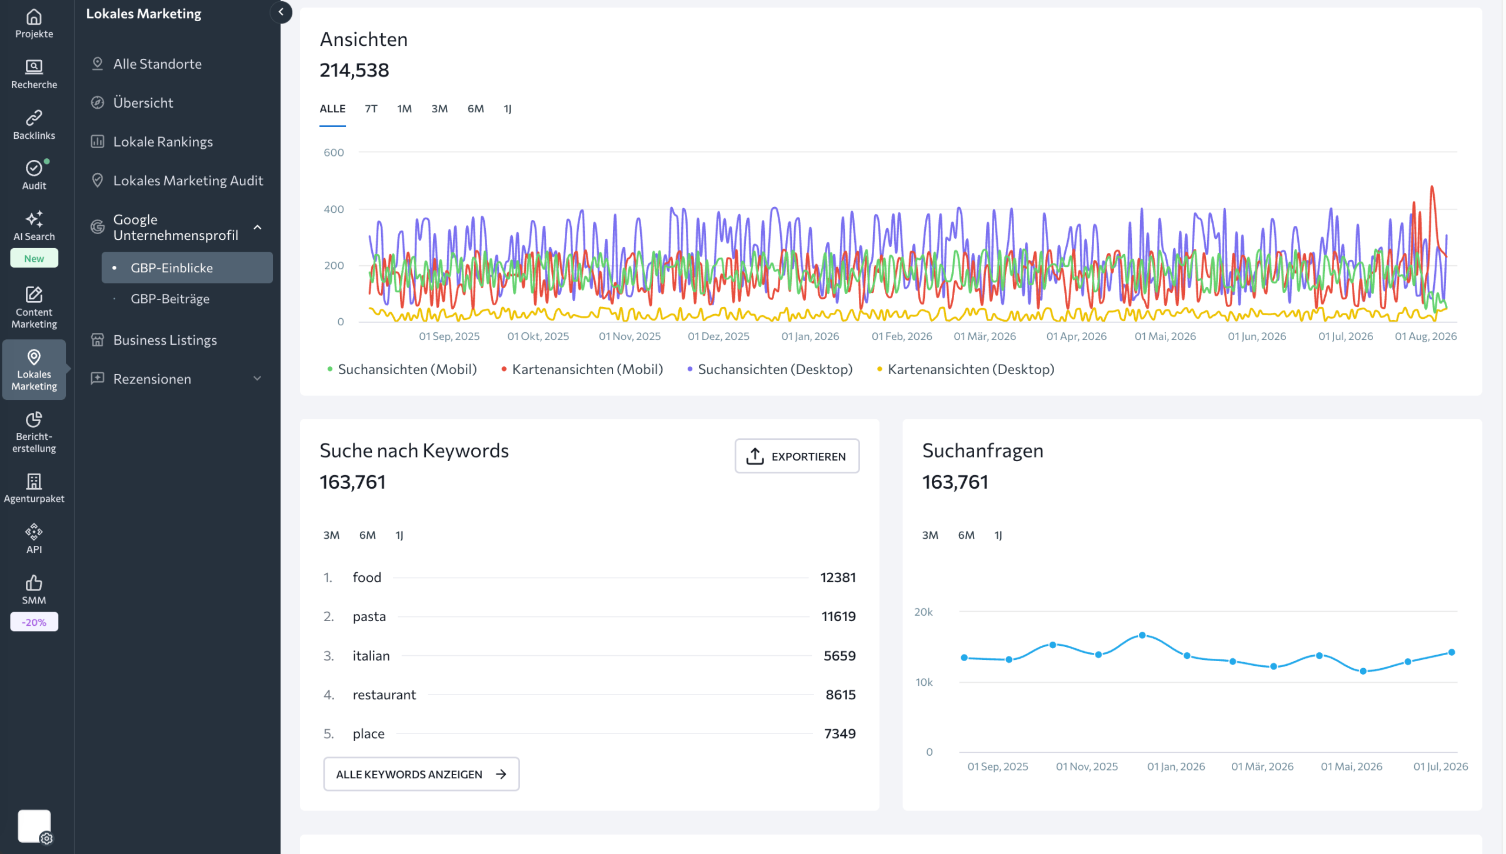Click keyword row 'restaurant' 8615
Viewport: 1506px width, 854px height.
pos(589,695)
